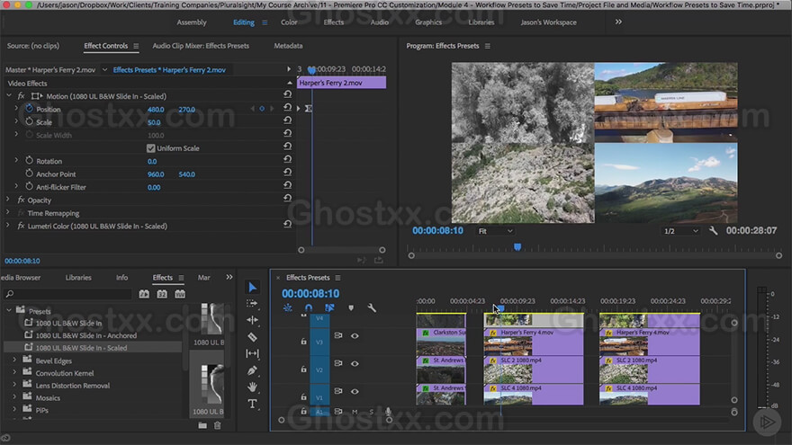Reset the Position parameter
The height and width of the screenshot is (445, 792).
point(287,108)
